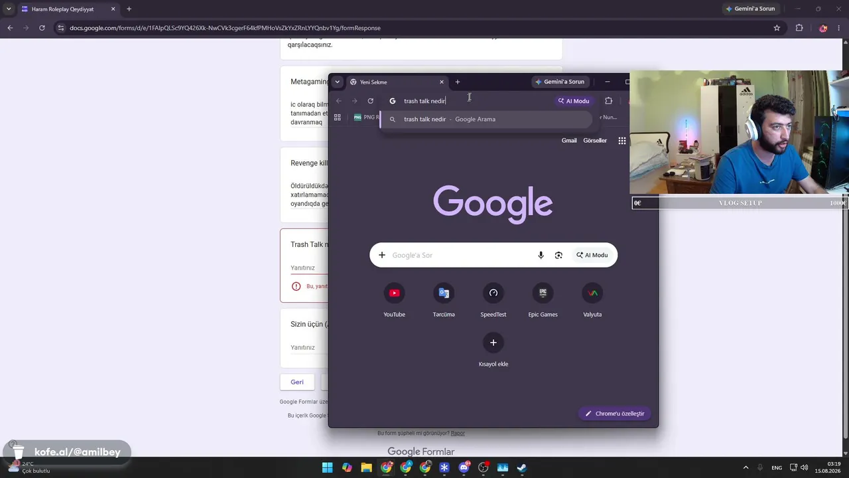The height and width of the screenshot is (478, 849).
Task: Open Windows Start menu
Action: pyautogui.click(x=327, y=467)
